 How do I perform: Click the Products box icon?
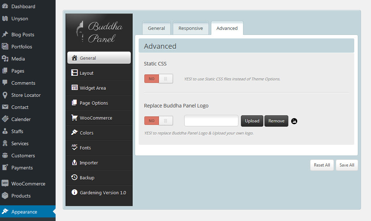(x=5, y=195)
